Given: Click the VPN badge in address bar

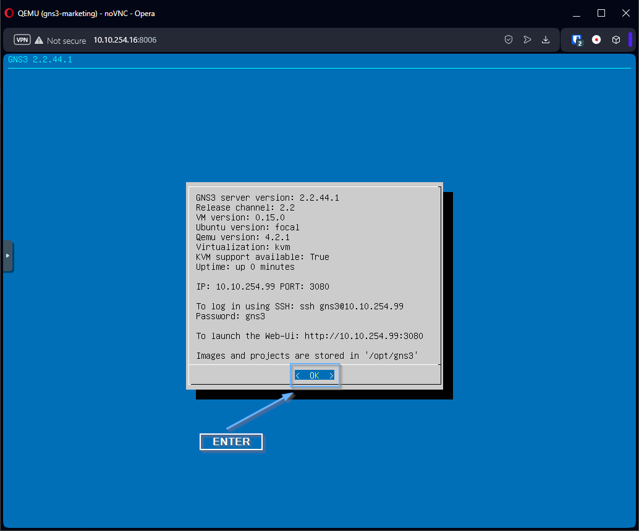Looking at the screenshot, I should (x=22, y=40).
